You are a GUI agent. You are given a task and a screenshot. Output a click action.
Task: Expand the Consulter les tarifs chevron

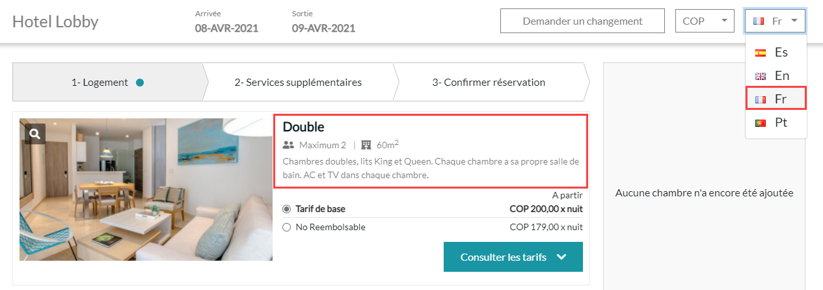click(562, 257)
